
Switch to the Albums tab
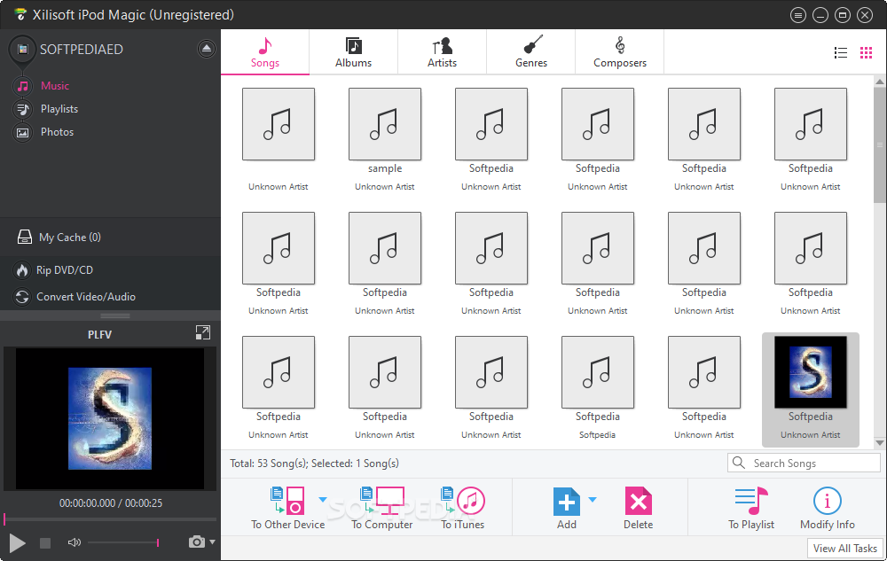[x=354, y=52]
